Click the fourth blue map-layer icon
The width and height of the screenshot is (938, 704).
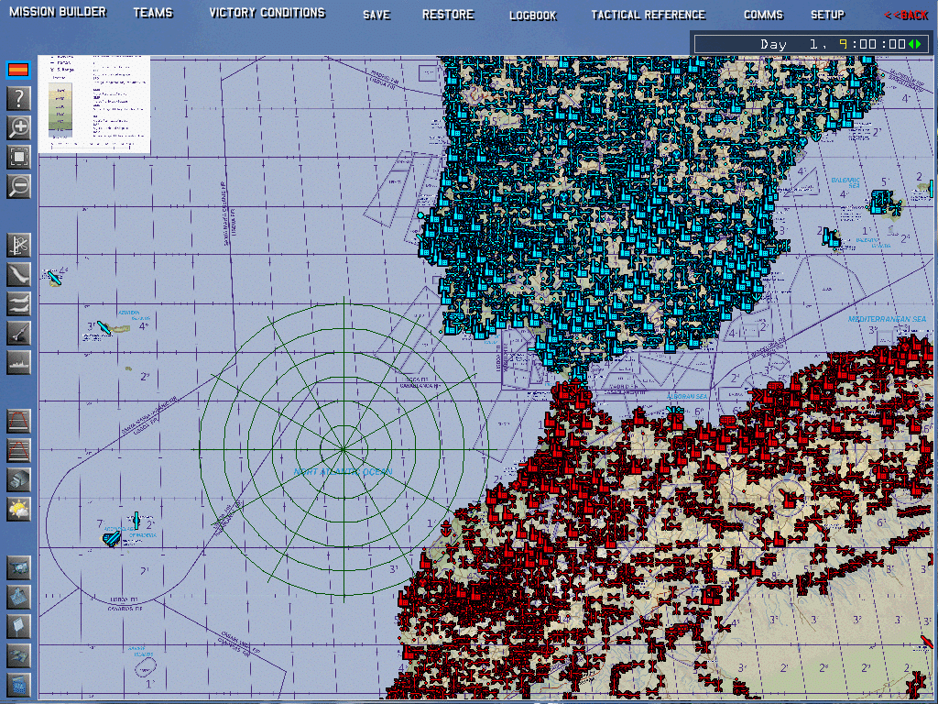[18, 655]
